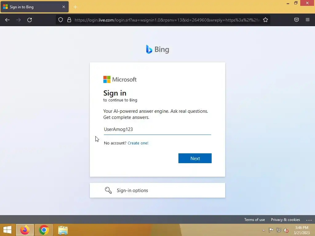Follow the Create one! link
315x236 pixels.
click(138, 143)
